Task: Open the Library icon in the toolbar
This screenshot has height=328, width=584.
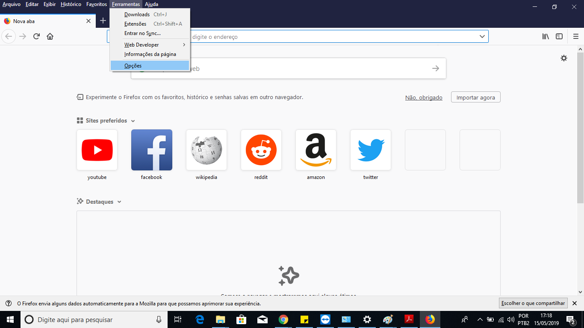Action: pyautogui.click(x=546, y=36)
